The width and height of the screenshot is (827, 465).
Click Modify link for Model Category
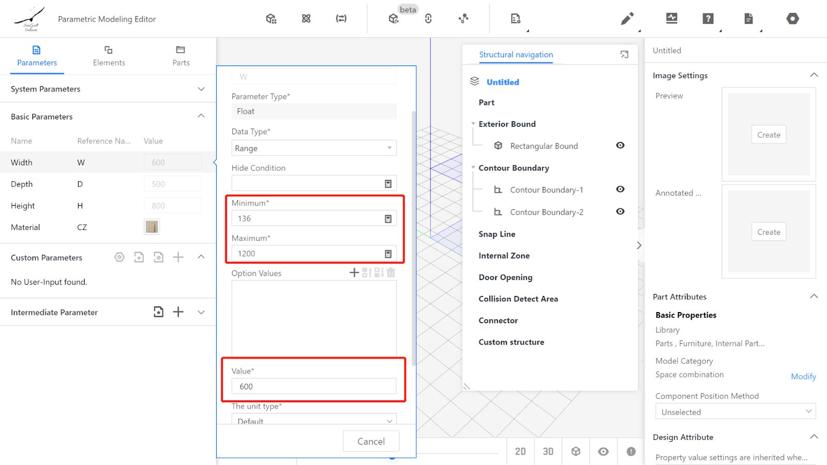coord(803,377)
